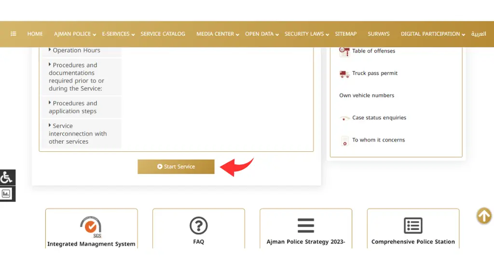This screenshot has width=494, height=269.
Task: Open the statistics chart side icon
Action: point(7,194)
